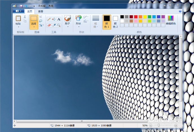Click the rectangular selection tool icon
This screenshot has width=194, height=132.
point(34,18)
